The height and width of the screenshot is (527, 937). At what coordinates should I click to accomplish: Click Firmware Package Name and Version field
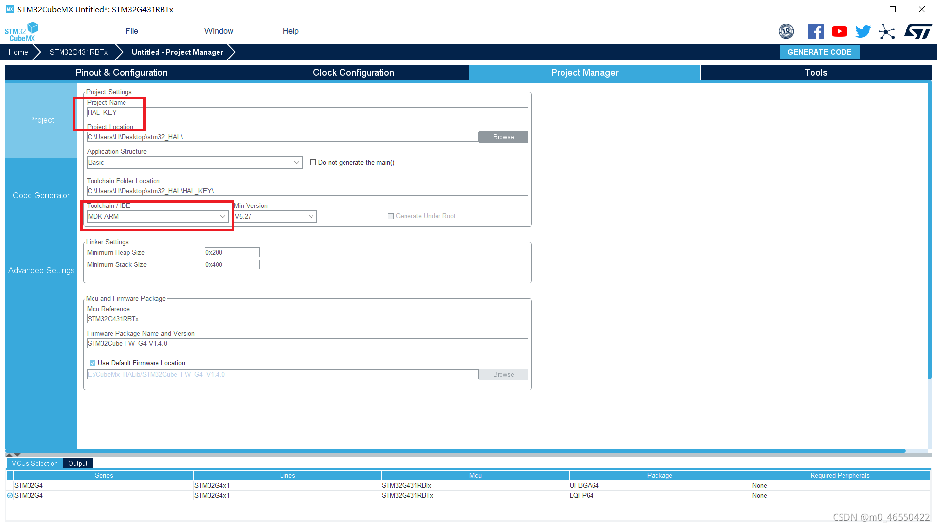(x=307, y=343)
